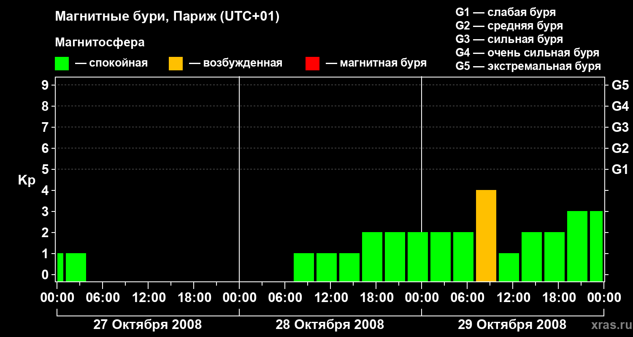Click the '00:00' label starting 28 October
The image size is (633, 337).
239,297
